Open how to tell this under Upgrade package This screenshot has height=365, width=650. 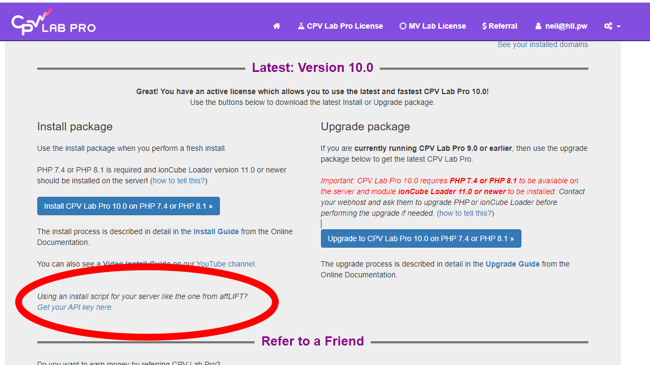[x=465, y=213]
